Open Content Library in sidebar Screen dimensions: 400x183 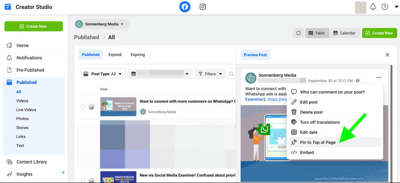32,162
